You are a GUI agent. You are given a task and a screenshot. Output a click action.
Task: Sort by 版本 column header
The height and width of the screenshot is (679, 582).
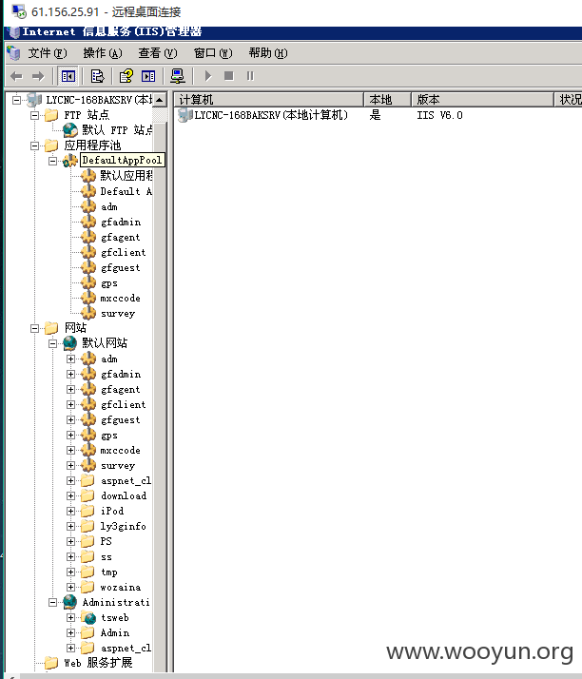tap(482, 100)
